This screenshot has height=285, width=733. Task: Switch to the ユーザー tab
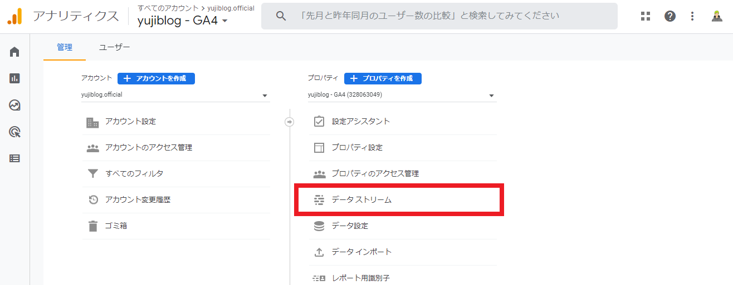(114, 47)
